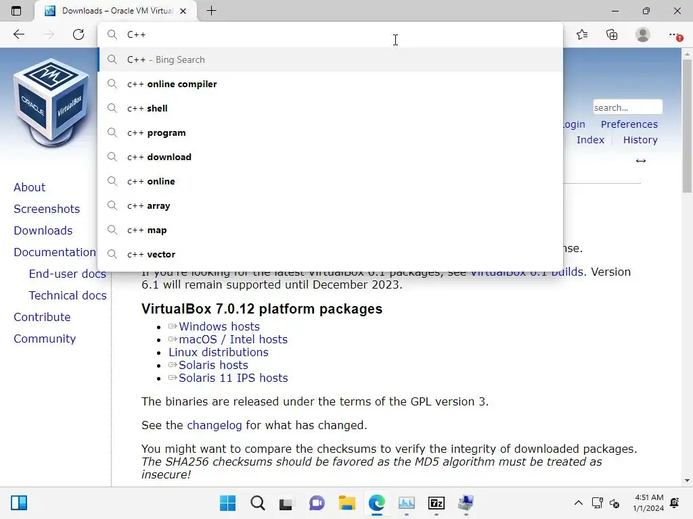Open the network status tray icon
Image resolution: width=693 pixels, height=519 pixels.
(597, 503)
